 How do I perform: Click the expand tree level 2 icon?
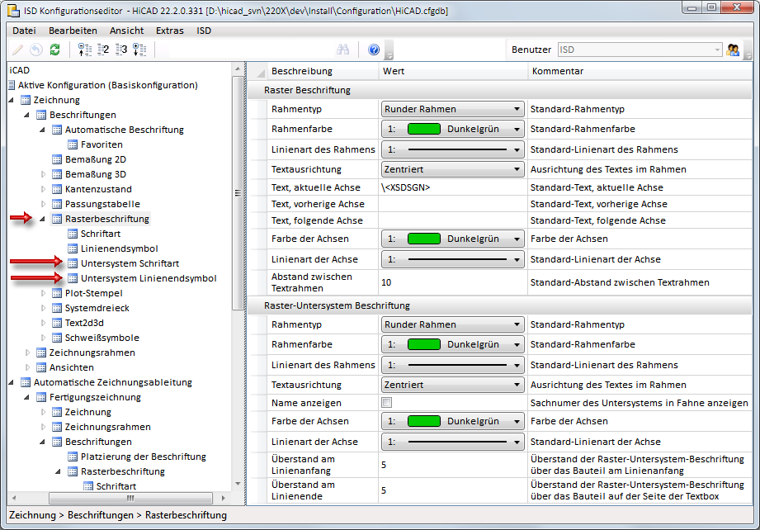(x=103, y=50)
